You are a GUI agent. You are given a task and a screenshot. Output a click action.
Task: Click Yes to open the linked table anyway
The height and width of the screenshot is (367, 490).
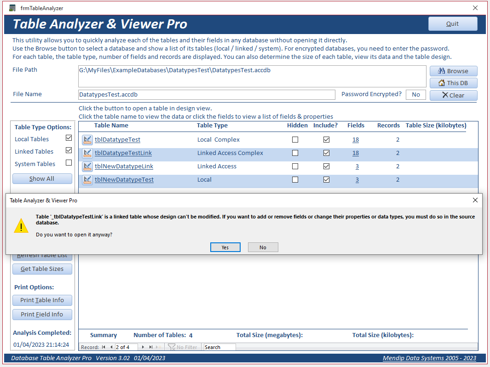(225, 247)
